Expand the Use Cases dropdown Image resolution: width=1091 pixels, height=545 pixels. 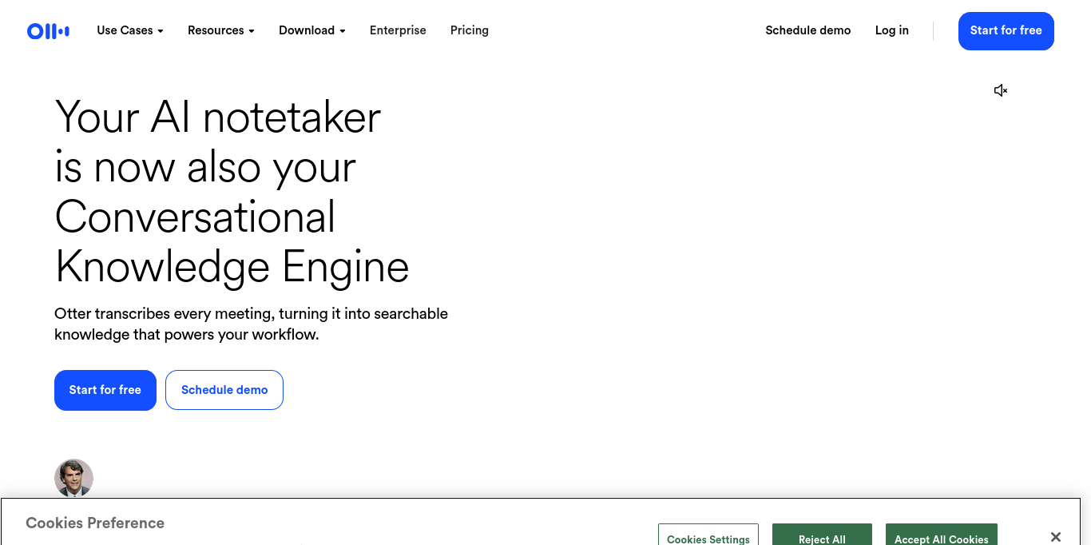coord(130,30)
